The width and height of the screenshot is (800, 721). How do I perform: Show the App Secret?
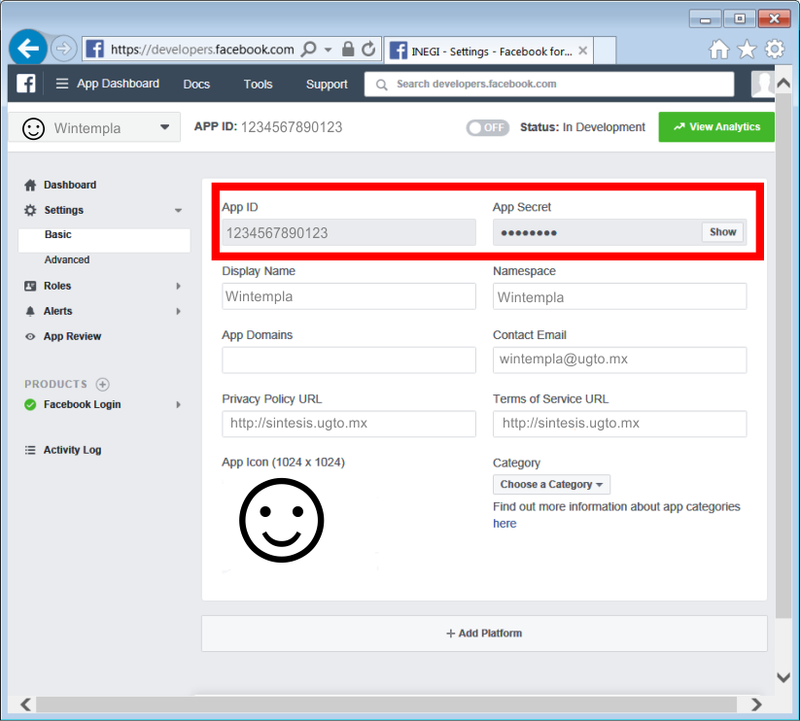(x=722, y=232)
